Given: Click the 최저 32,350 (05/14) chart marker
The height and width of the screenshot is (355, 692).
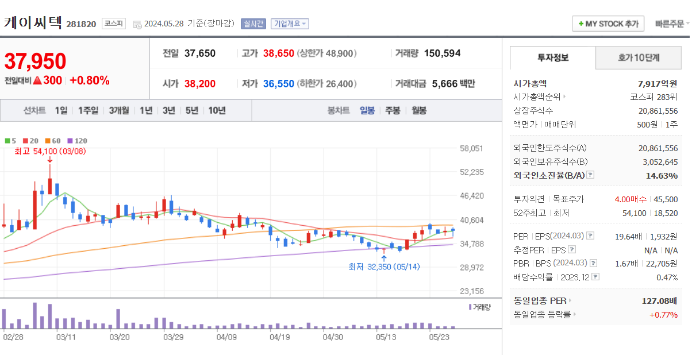Looking at the screenshot, I should [x=385, y=267].
